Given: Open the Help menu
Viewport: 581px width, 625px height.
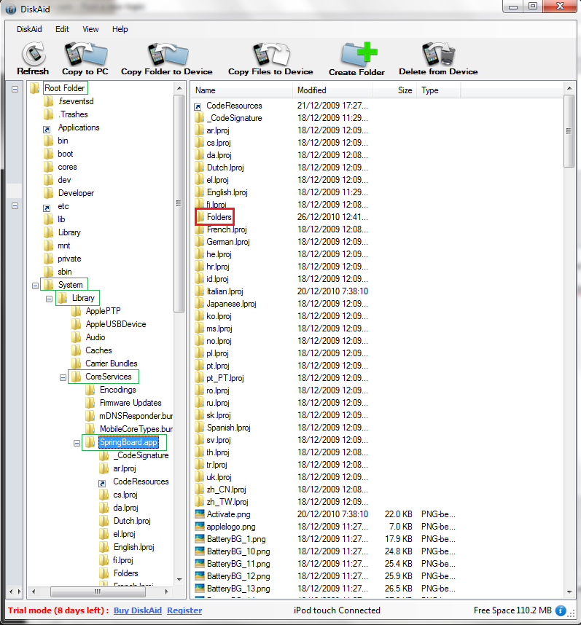Looking at the screenshot, I should pyautogui.click(x=120, y=29).
